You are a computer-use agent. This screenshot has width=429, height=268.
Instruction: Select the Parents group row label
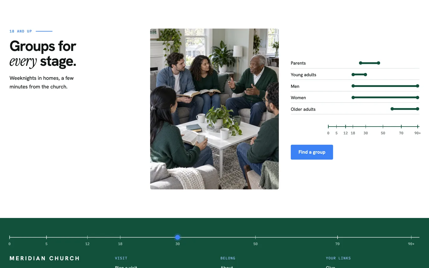pos(298,63)
